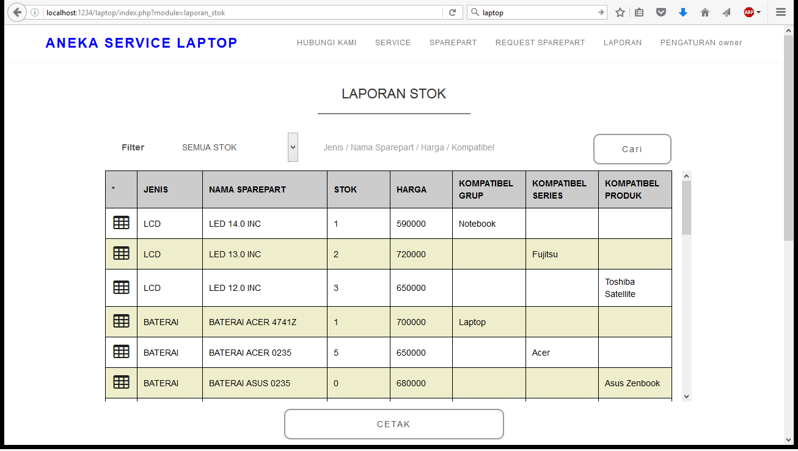The width and height of the screenshot is (798, 451).
Task: Click table icon for LED 13.0 INC row
Action: click(121, 253)
